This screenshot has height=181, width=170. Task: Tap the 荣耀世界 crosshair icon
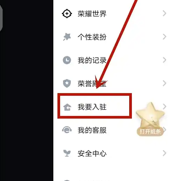(x=67, y=14)
